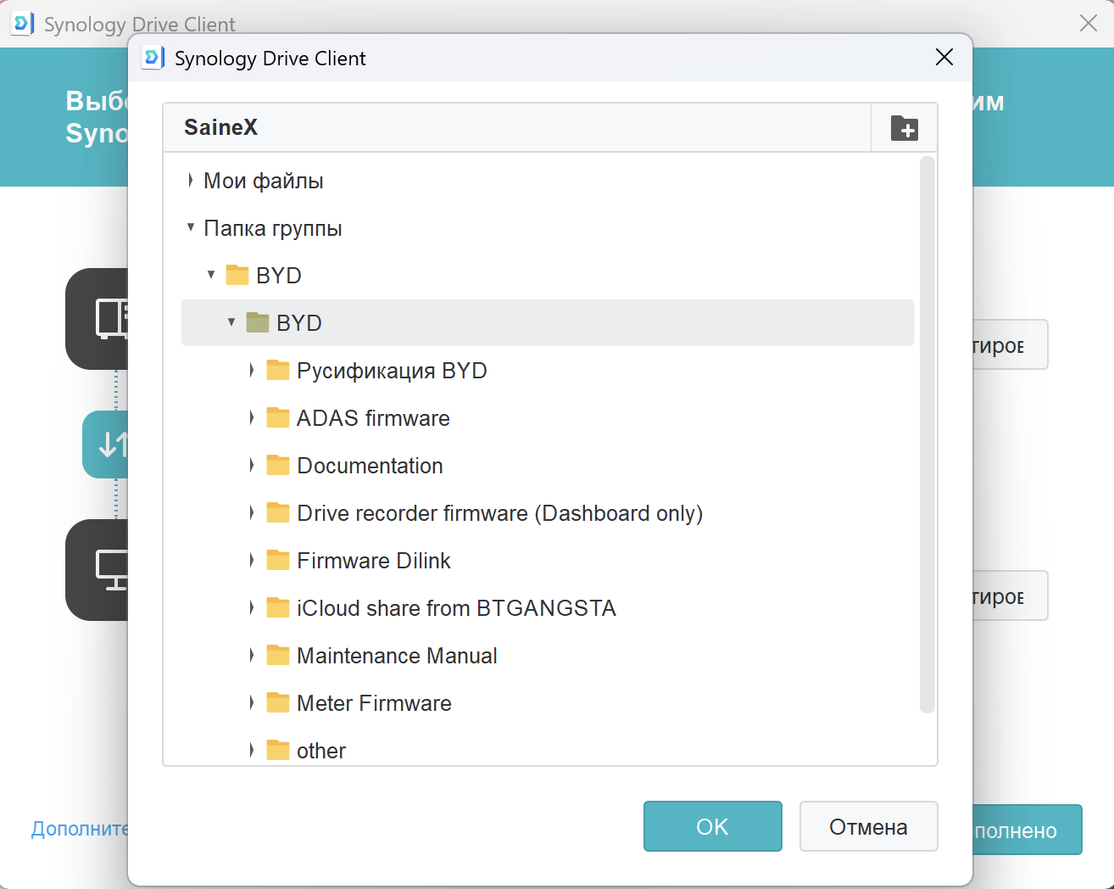The image size is (1114, 889).
Task: Collapse the selected BYD subfolder
Action: pos(231,322)
